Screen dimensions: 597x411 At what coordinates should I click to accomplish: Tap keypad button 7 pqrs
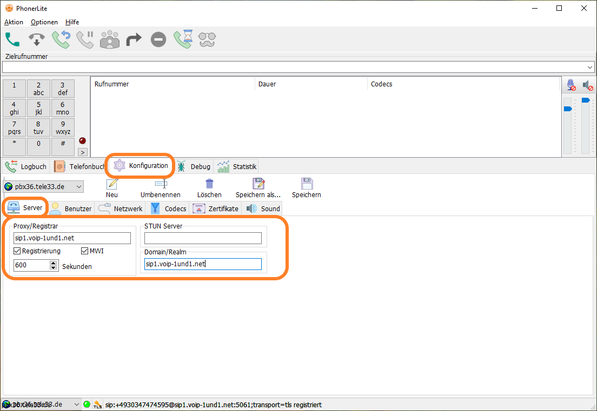click(14, 127)
